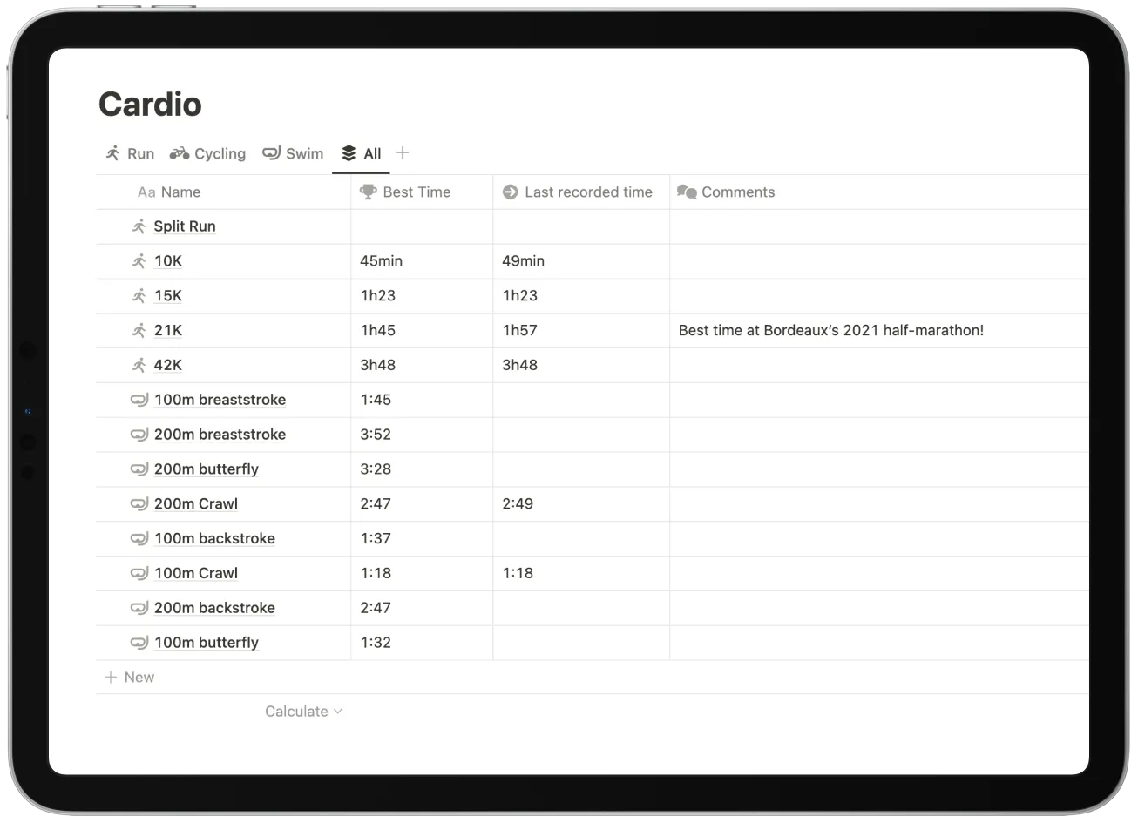This screenshot has height=823, width=1138.
Task: Click the swim icon beside 100m breaststroke
Action: click(139, 400)
